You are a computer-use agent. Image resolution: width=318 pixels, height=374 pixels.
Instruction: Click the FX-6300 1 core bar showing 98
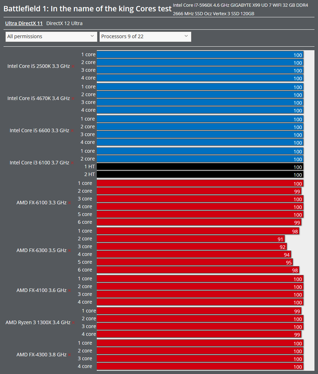coord(198,231)
